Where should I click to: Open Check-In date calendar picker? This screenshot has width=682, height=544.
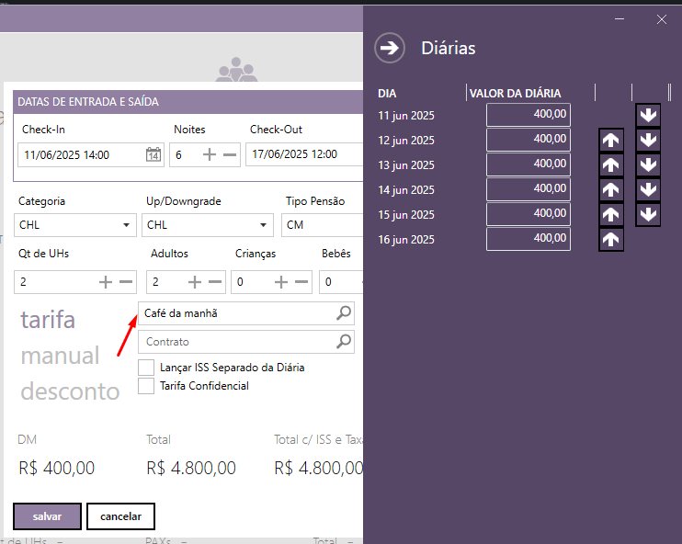tap(153, 155)
